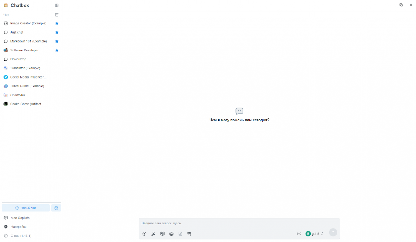Screen dimensions: 416x242
Task: Click the hammer tools icon
Action: (x=153, y=234)
